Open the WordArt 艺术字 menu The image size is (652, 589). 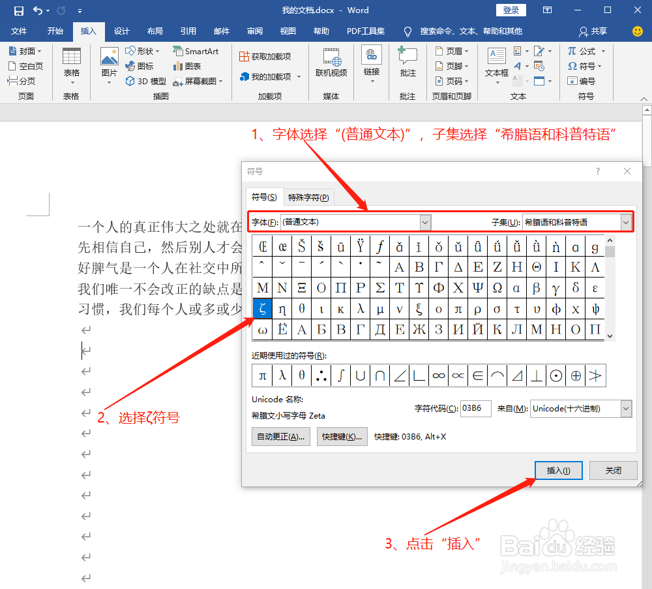[x=521, y=66]
